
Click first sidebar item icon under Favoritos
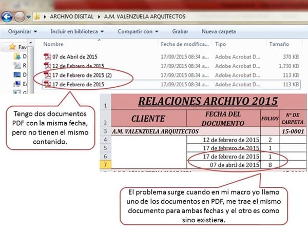(17, 56)
